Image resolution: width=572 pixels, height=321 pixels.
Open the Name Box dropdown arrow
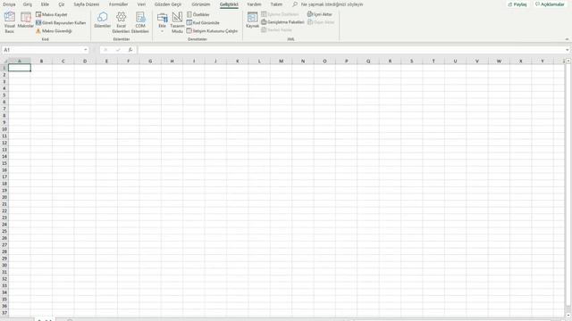click(86, 50)
